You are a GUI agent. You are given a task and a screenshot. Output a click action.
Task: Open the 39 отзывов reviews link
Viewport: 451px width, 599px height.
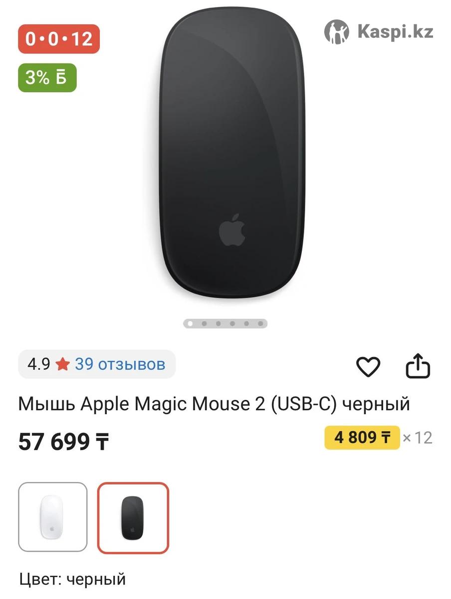pyautogui.click(x=120, y=364)
